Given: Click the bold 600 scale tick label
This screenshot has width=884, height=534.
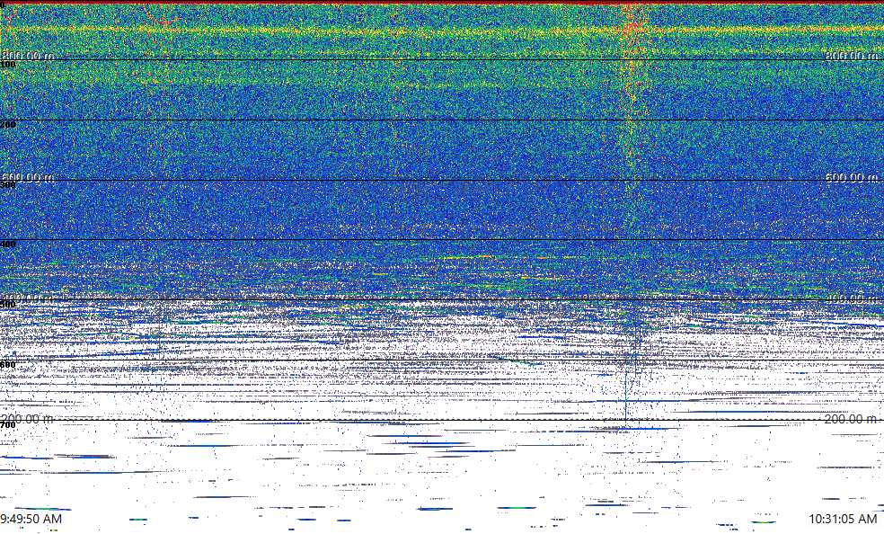Looking at the screenshot, I should [8, 365].
